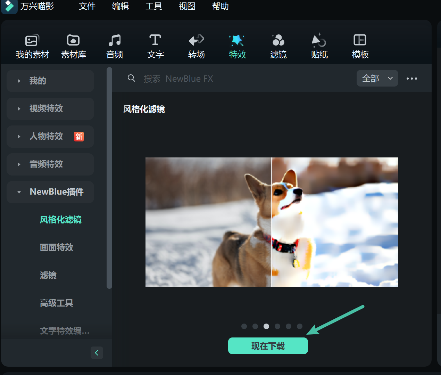Open the 素材库 stock library
Image resolution: width=441 pixels, height=375 pixels.
[x=73, y=46]
